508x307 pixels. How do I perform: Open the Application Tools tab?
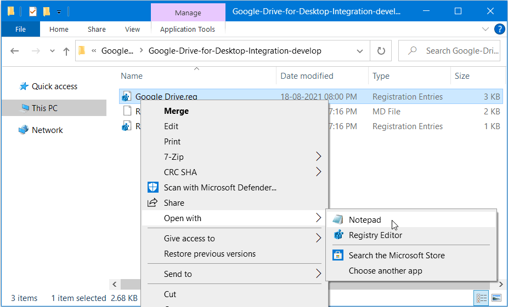[x=187, y=29]
